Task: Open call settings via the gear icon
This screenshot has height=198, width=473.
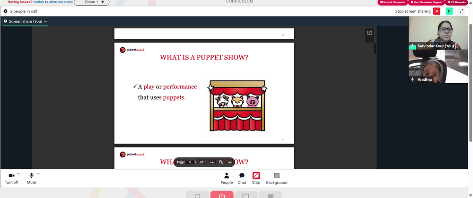Action: pyautogui.click(x=5, y=11)
